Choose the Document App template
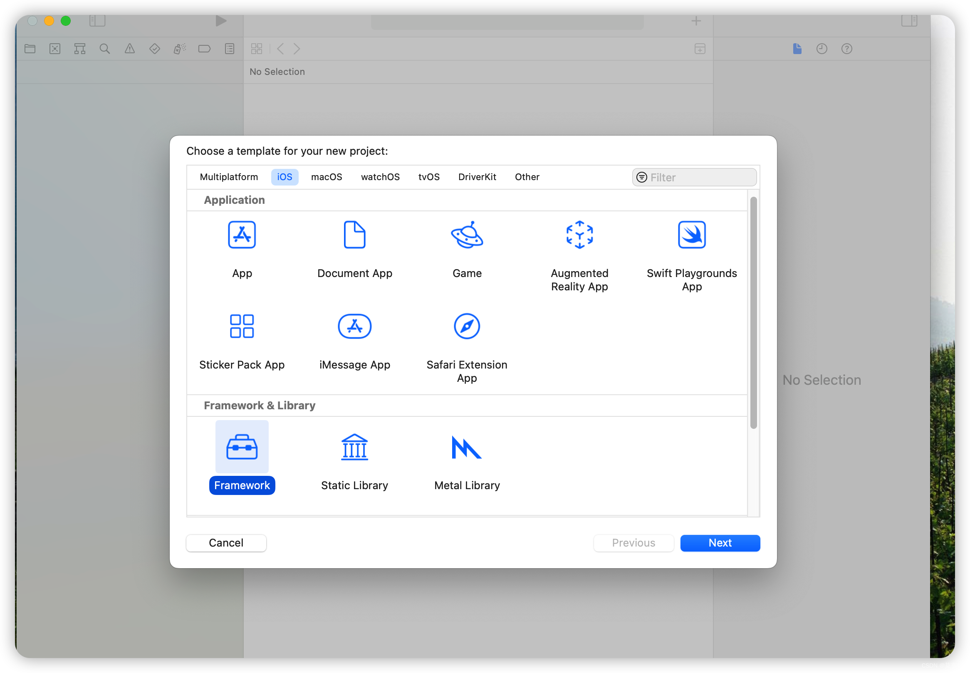Screen dimensions: 970x673 [x=354, y=235]
